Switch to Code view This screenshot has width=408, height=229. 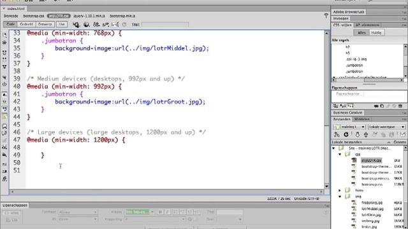10,24
